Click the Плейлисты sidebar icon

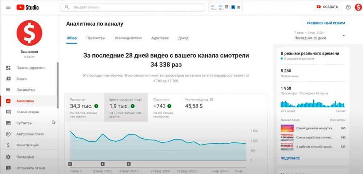point(8,90)
